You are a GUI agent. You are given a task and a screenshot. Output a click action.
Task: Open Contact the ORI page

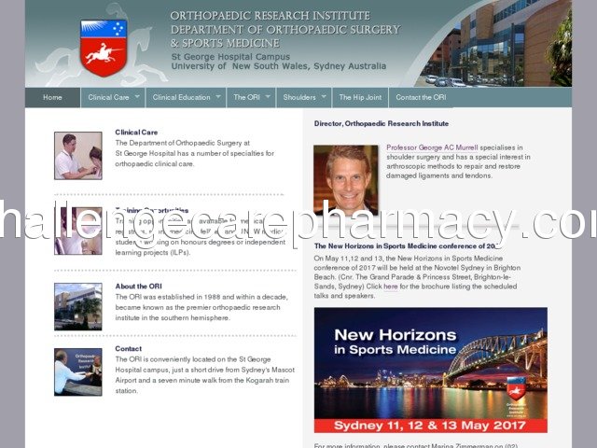click(421, 97)
